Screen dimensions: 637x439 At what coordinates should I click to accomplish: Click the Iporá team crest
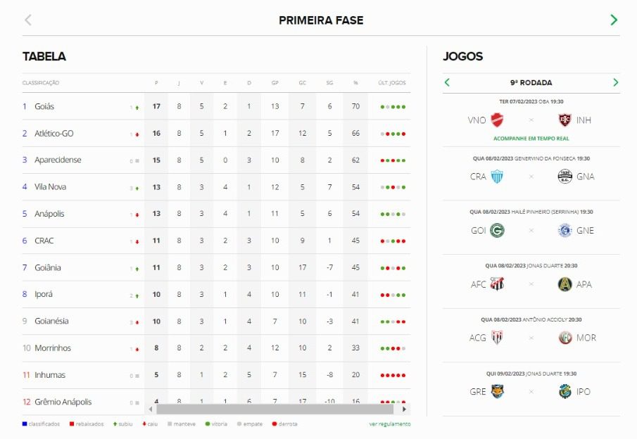point(565,391)
